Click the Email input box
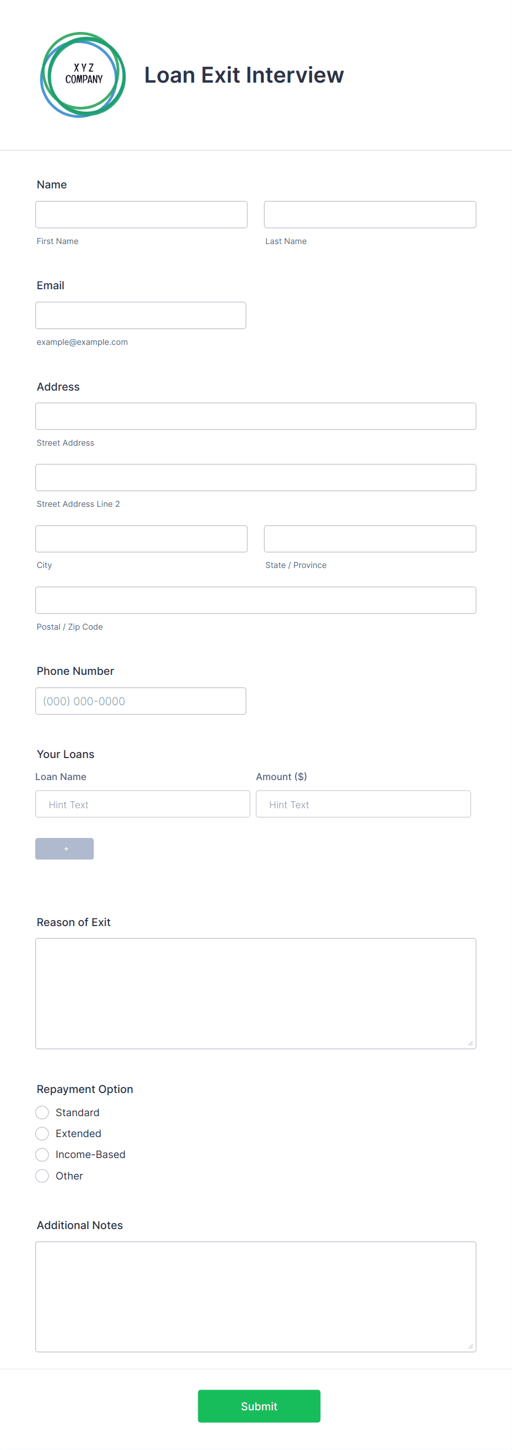This screenshot has height=1450, width=512. 140,315
